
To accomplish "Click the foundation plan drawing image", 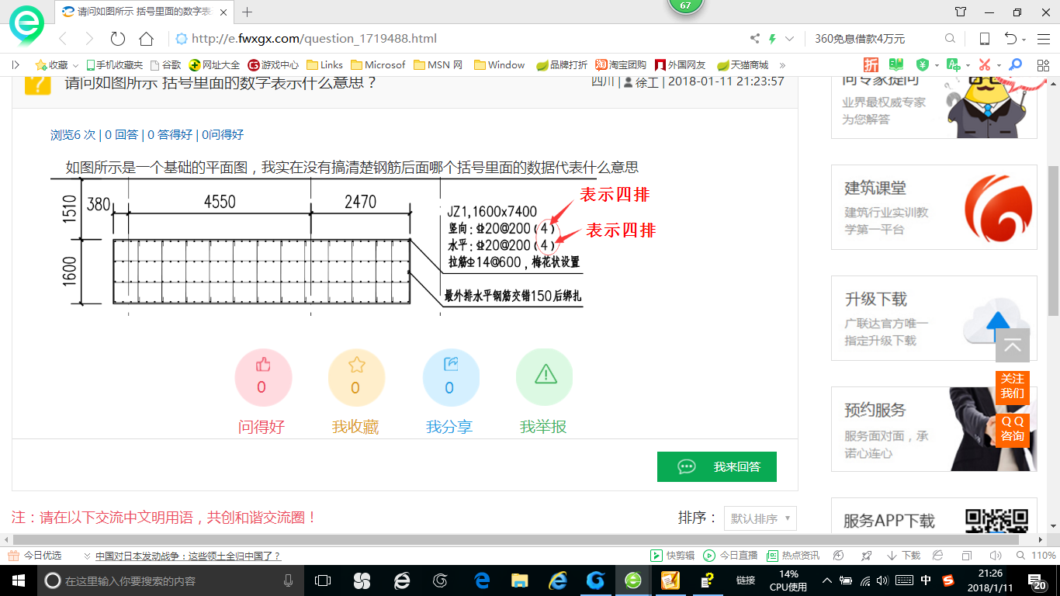I will 355,247.
